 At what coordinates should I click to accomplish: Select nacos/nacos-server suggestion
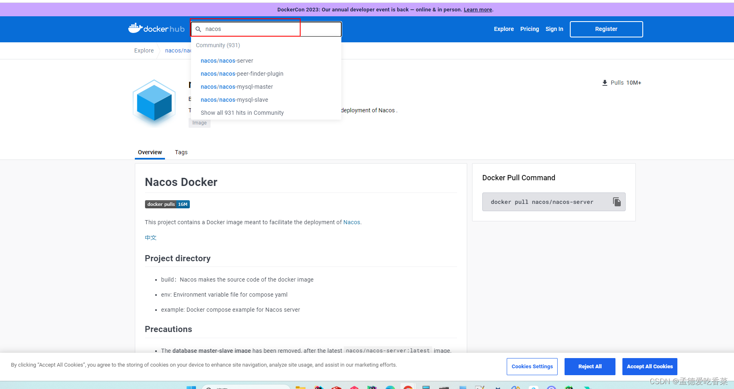coord(227,61)
